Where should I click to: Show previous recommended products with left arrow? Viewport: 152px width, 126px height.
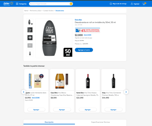click(x=24, y=92)
